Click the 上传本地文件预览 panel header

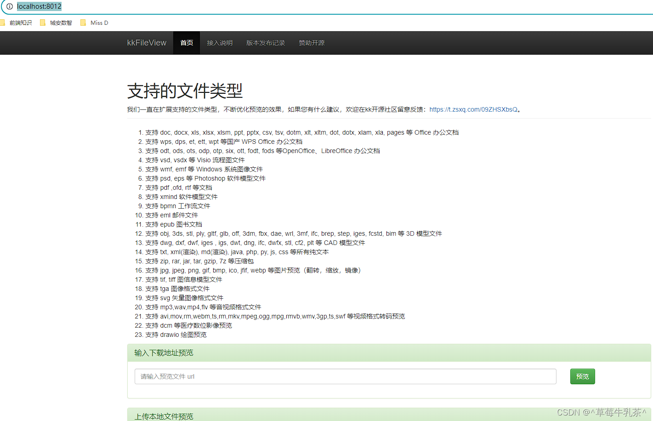pos(389,415)
